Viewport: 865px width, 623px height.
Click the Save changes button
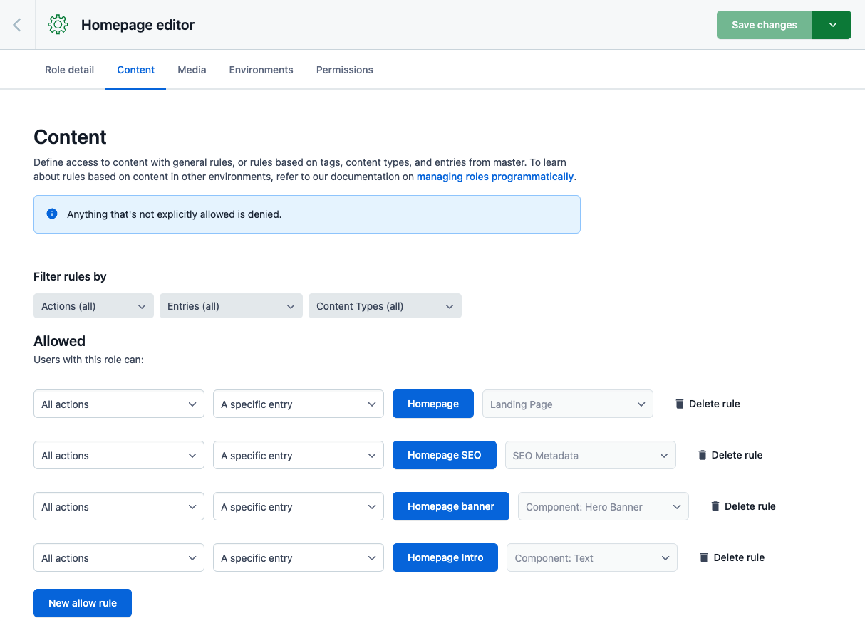(x=764, y=24)
